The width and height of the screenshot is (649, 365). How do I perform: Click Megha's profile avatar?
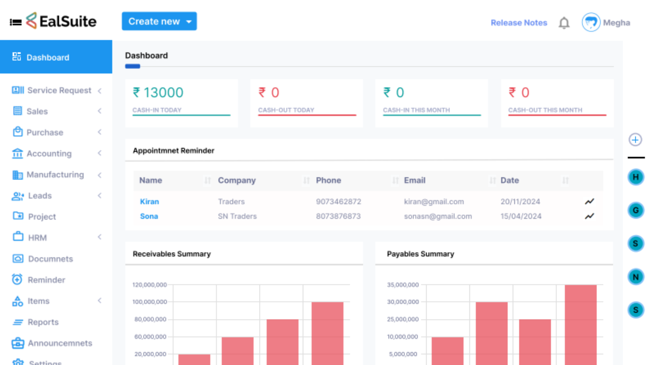[x=591, y=22]
